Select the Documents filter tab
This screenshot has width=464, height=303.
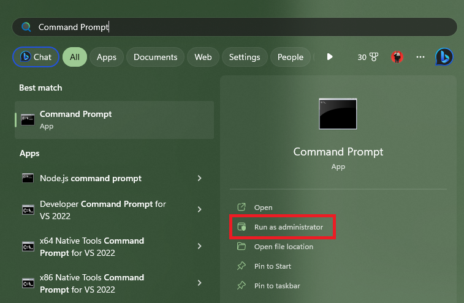point(155,57)
